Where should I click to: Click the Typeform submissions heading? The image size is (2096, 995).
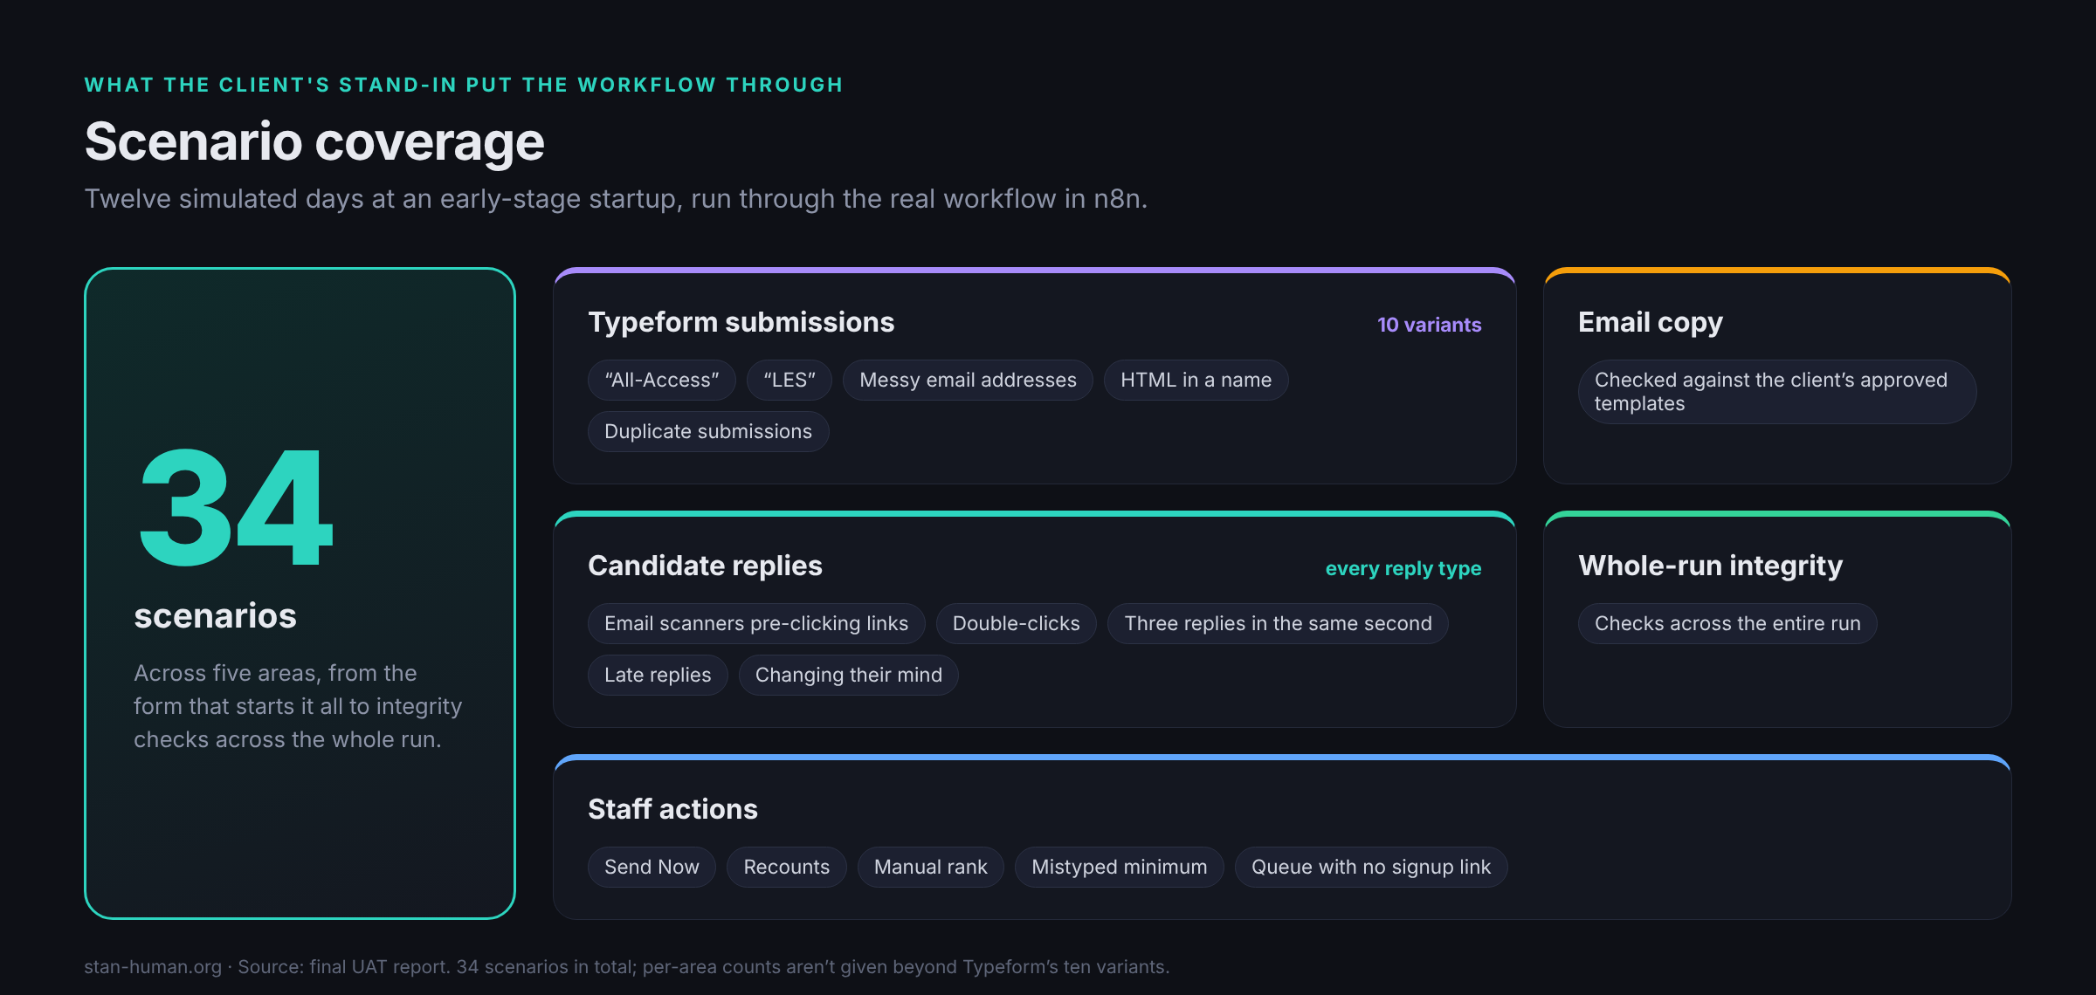[x=741, y=322]
